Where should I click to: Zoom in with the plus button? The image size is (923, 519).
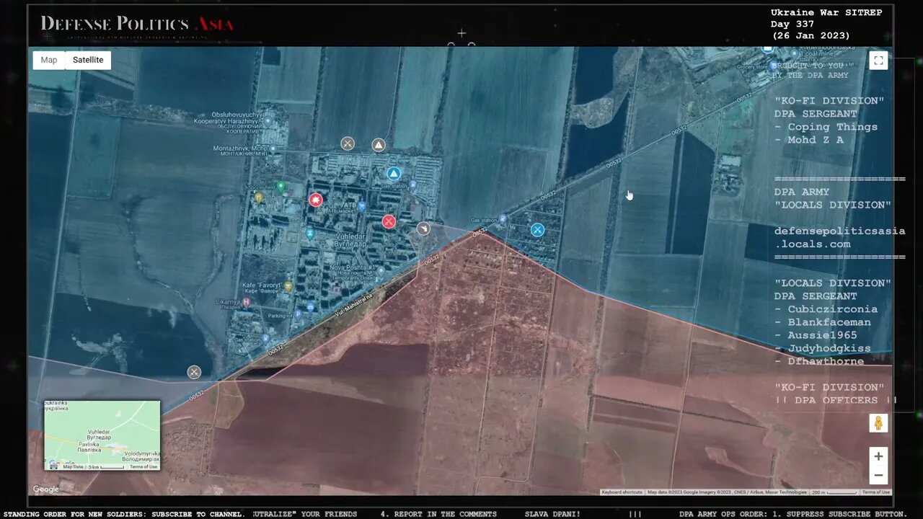point(878,456)
